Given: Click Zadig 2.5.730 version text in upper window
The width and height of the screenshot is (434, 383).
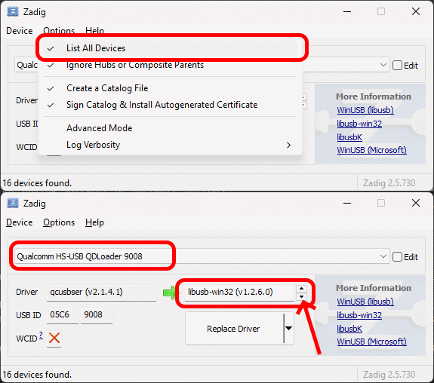Looking at the screenshot, I should coord(389,183).
